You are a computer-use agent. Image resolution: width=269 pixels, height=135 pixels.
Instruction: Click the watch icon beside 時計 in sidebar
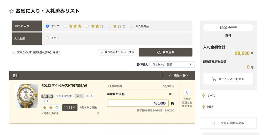tap(204, 107)
